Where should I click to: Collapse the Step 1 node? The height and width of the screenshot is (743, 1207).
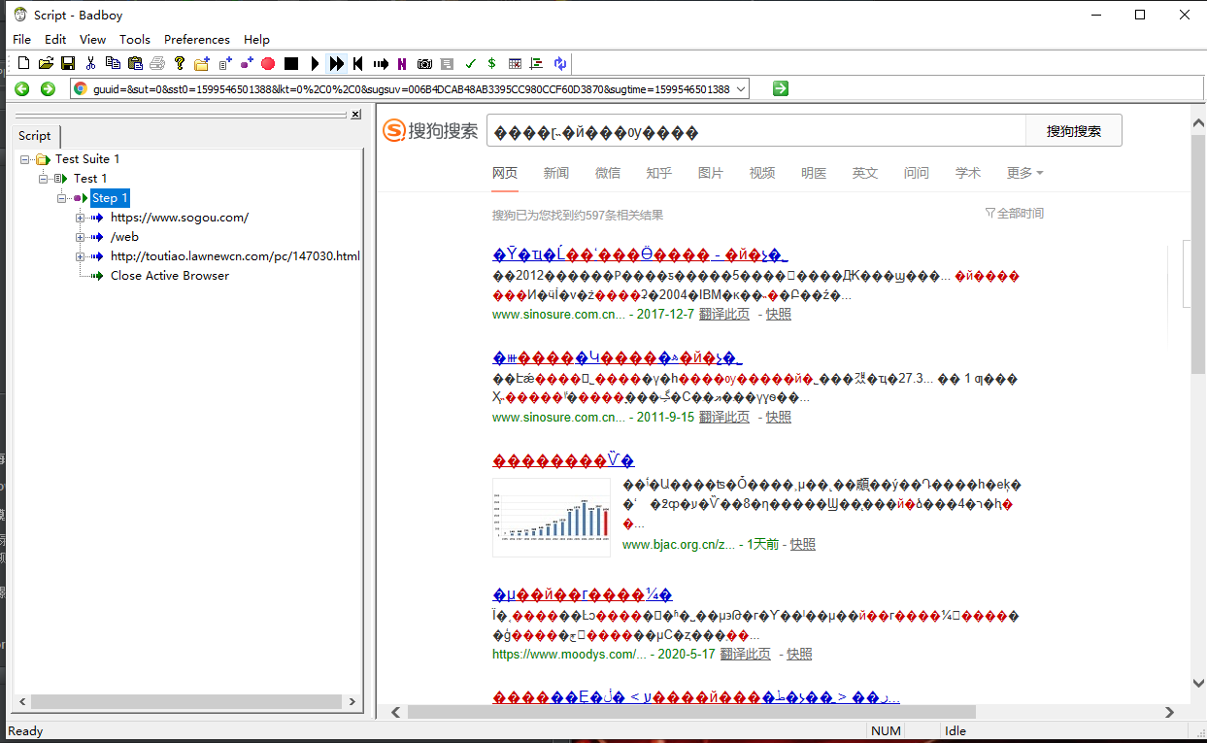pyautogui.click(x=62, y=198)
